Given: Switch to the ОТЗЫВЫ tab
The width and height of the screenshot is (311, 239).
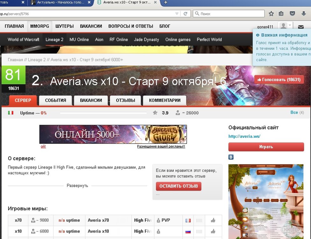Looking at the screenshot, I should coord(126,100).
